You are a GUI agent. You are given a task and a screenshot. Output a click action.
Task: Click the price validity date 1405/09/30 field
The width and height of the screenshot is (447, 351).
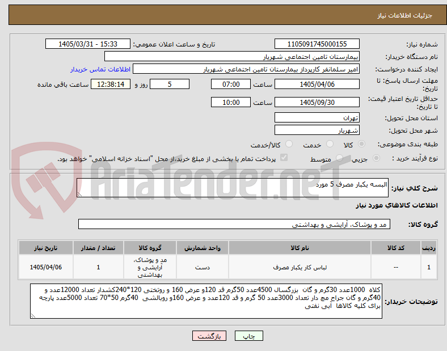[x=317, y=102]
